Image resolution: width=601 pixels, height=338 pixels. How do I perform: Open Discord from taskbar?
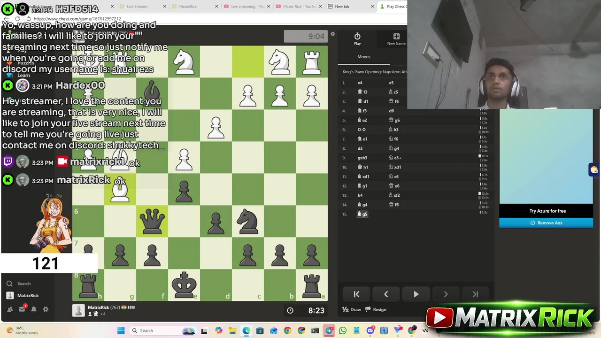(x=370, y=330)
